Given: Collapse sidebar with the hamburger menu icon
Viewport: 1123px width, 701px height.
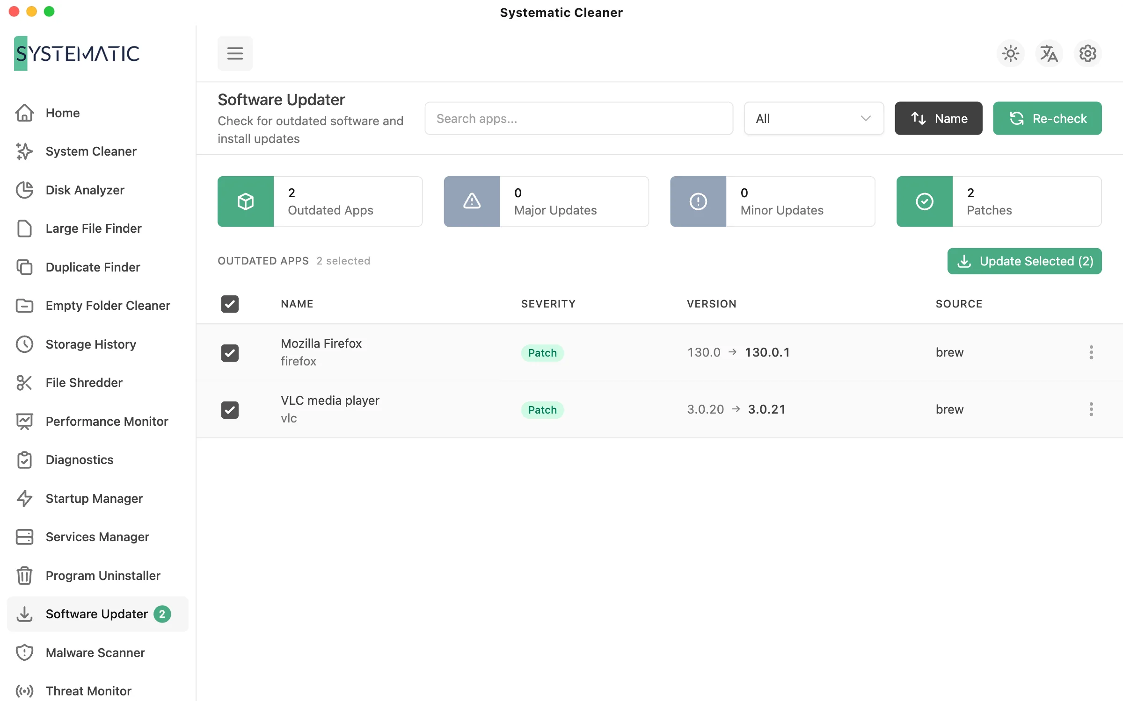Looking at the screenshot, I should 235,53.
